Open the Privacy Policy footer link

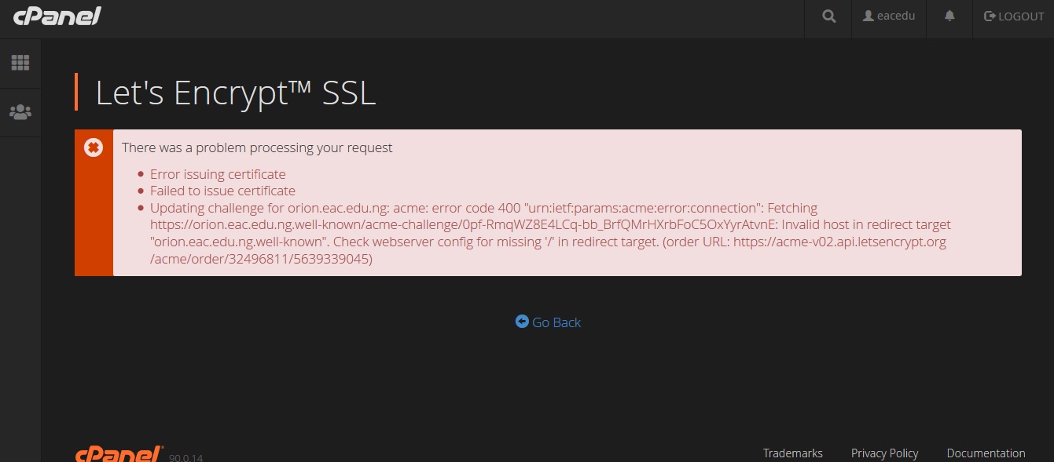884,453
